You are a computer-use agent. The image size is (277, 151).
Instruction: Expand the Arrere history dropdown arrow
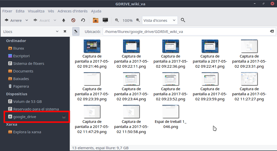click(27, 20)
